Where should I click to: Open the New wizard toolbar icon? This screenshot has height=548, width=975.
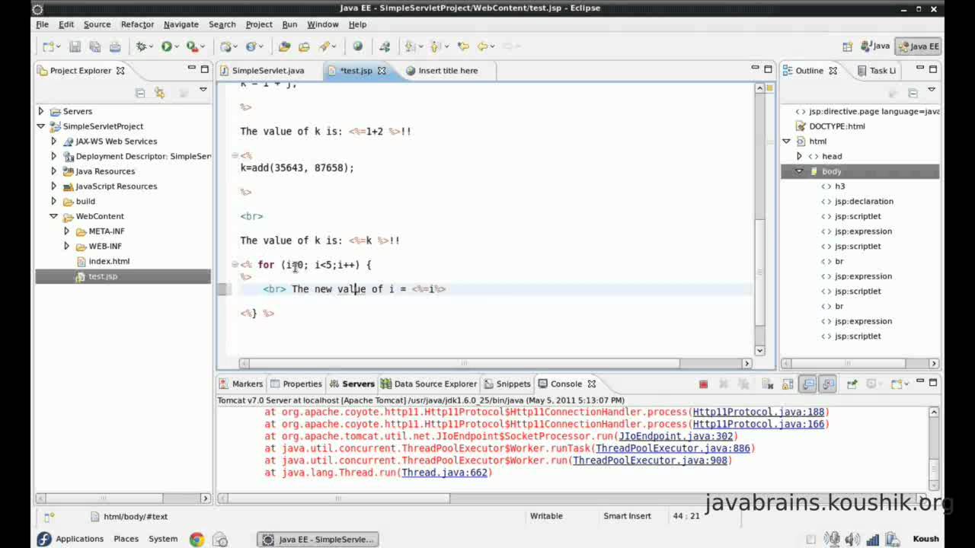49,46
